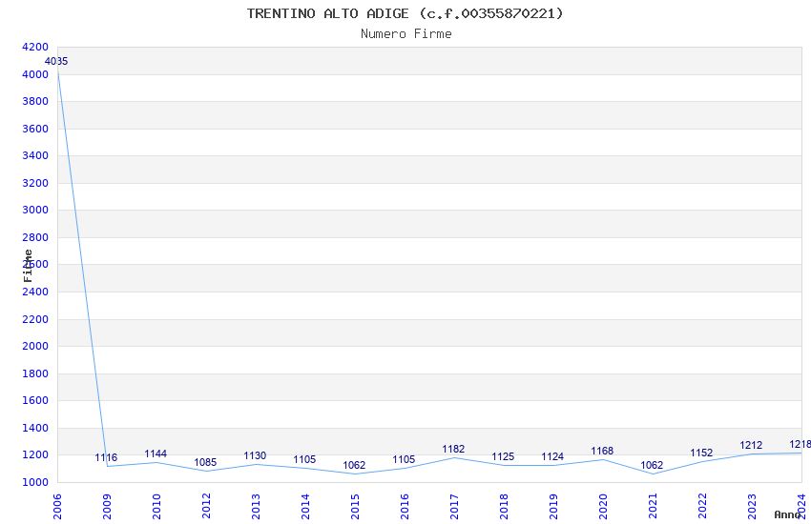Click the subtitle 'Numero Firme'
Image resolution: width=811 pixels, height=524 pixels.
406,34
